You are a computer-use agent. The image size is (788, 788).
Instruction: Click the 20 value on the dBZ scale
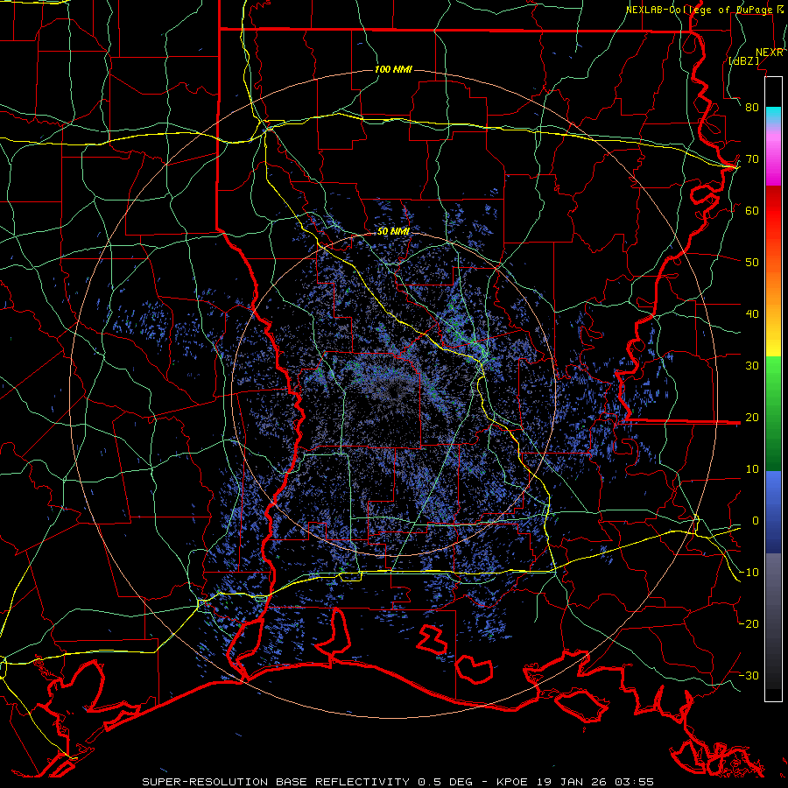tap(752, 418)
